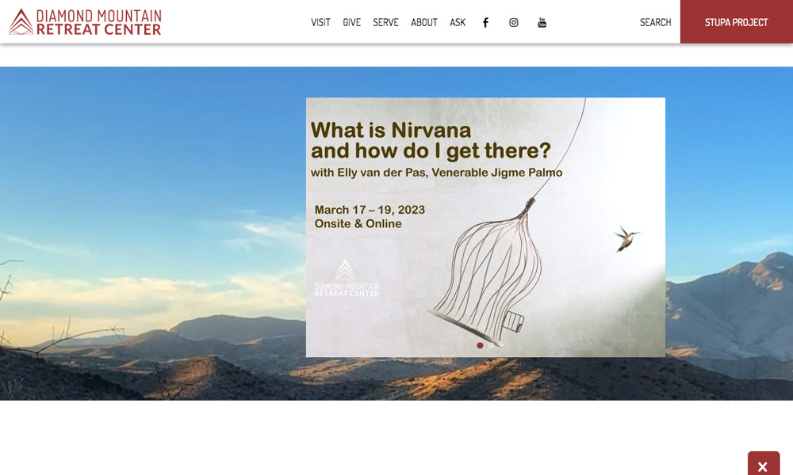Click the hummingbird in the slide image
This screenshot has width=793, height=475.
tap(626, 237)
